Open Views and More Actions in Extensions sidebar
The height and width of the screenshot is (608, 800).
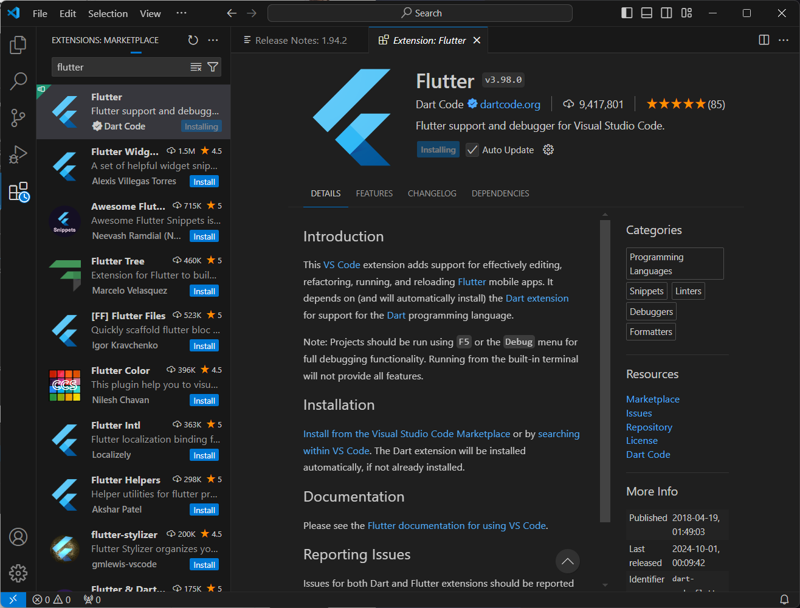click(213, 40)
